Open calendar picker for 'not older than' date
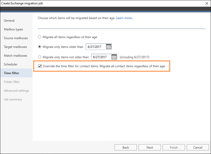 [114, 57]
